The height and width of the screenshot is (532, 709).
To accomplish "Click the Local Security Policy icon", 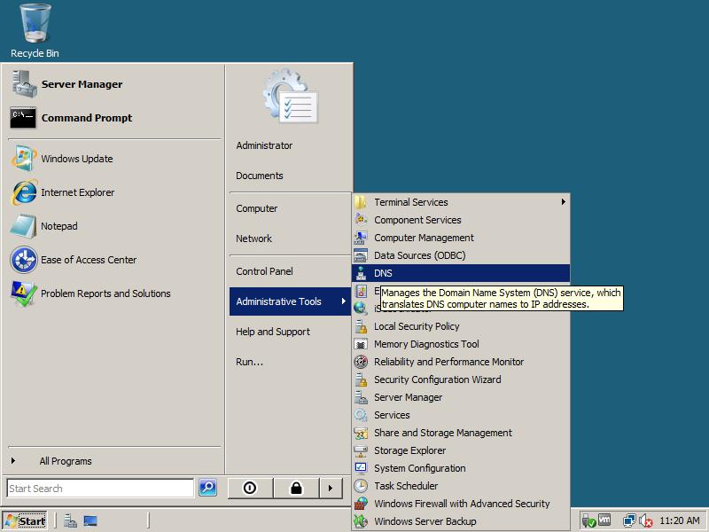I will point(361,326).
